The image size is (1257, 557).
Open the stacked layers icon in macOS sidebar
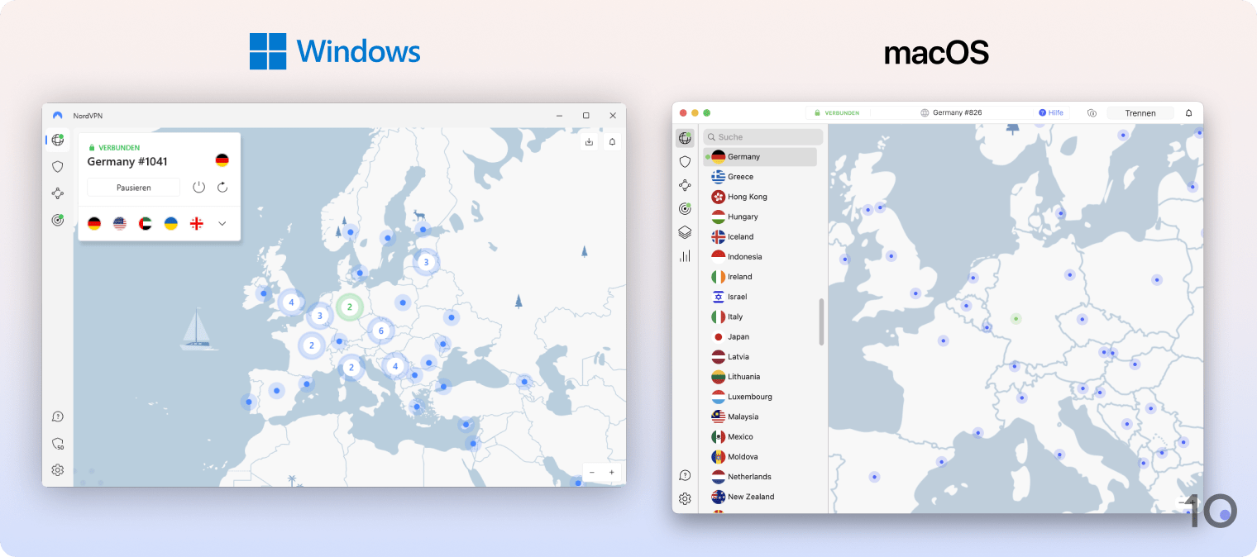coord(685,232)
